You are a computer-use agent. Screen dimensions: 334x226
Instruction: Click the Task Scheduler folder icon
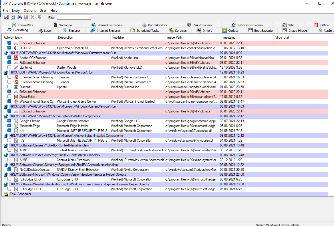[x=6, y=194]
